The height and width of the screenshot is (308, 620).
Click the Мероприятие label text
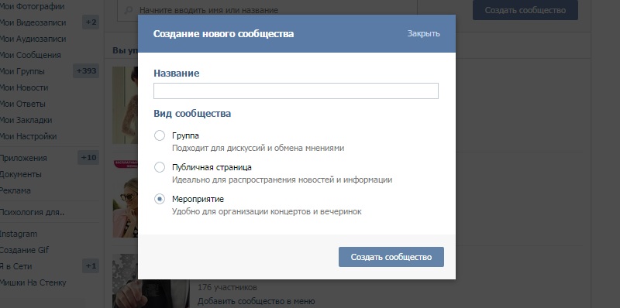(198, 200)
